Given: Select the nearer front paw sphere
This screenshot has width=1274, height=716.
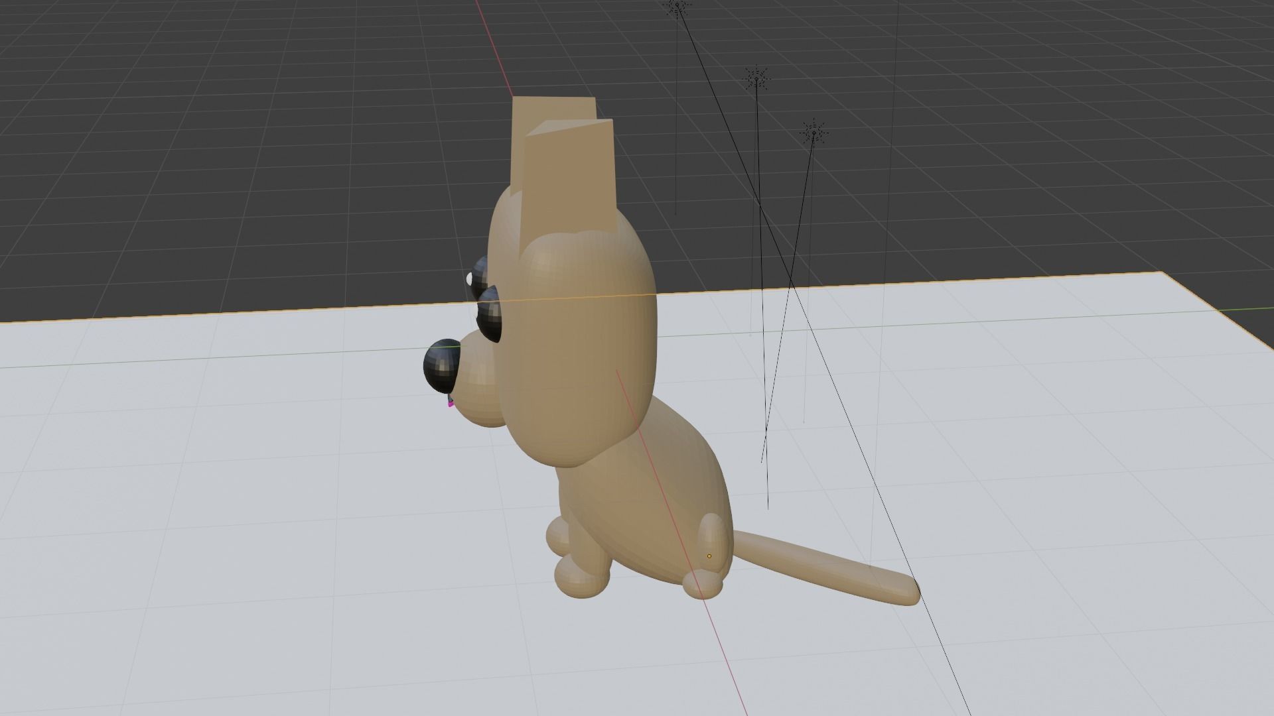Looking at the screenshot, I should [583, 577].
